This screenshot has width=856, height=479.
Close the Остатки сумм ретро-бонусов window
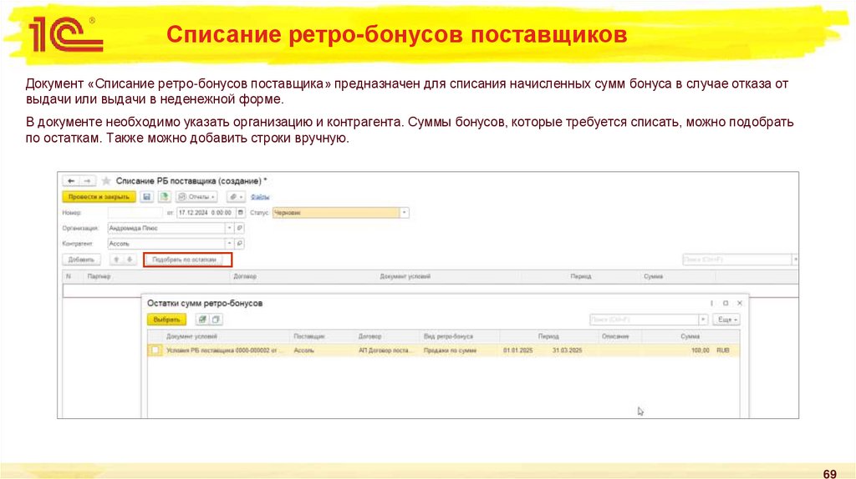740,304
